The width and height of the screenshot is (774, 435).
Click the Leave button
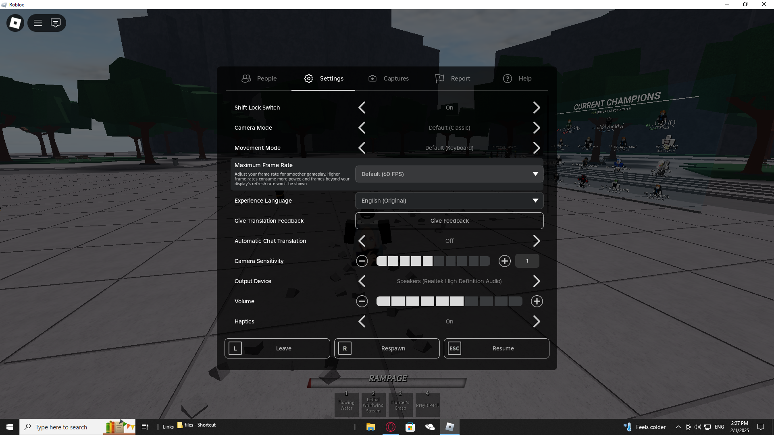[x=277, y=348]
